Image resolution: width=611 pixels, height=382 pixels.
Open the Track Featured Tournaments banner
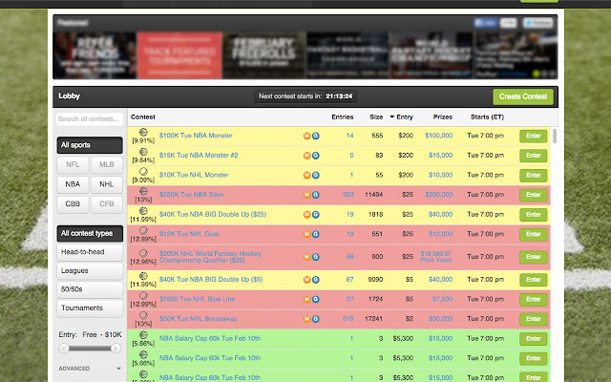(x=179, y=55)
